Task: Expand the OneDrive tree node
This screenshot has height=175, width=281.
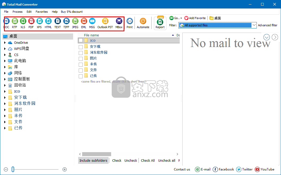Action: (x=5, y=42)
